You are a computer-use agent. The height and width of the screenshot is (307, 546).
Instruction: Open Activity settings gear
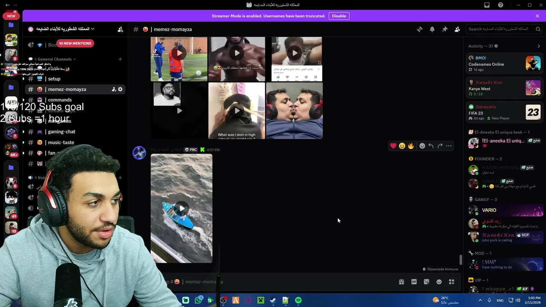(x=496, y=46)
